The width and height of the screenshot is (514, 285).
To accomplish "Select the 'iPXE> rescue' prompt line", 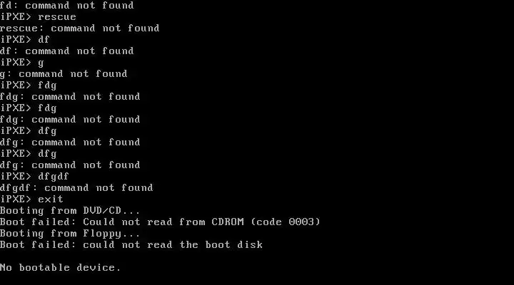I will (x=38, y=16).
